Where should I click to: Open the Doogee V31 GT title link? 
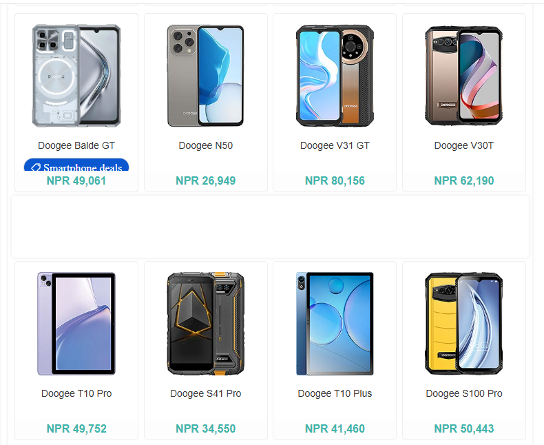pos(335,145)
